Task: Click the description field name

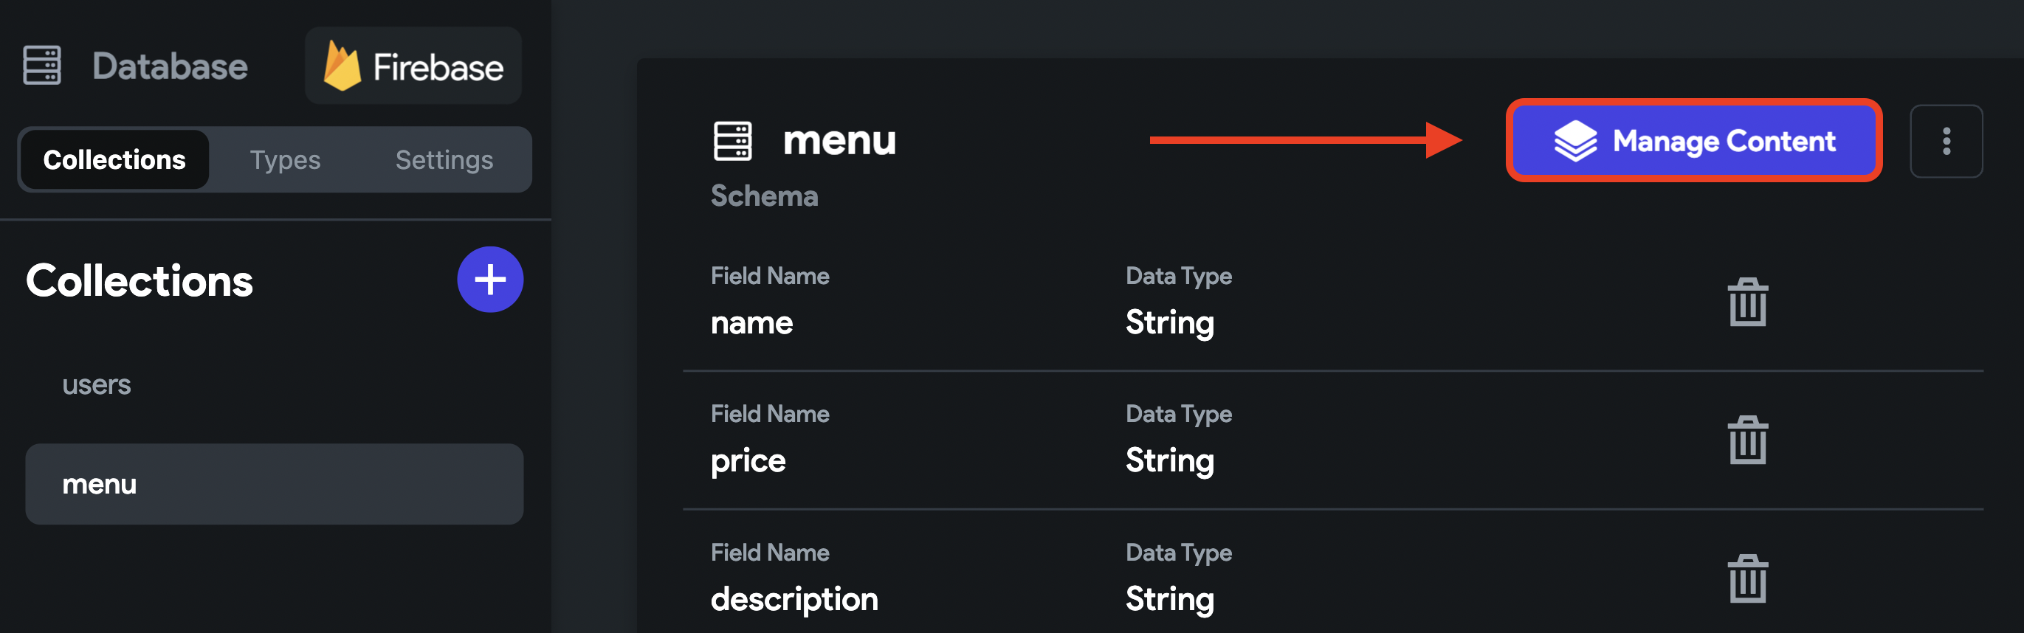Action: point(794,599)
